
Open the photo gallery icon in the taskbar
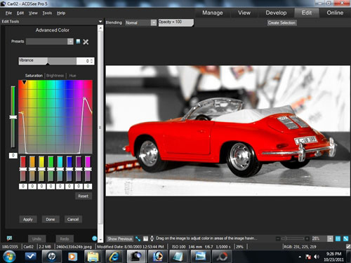(x=200, y=257)
